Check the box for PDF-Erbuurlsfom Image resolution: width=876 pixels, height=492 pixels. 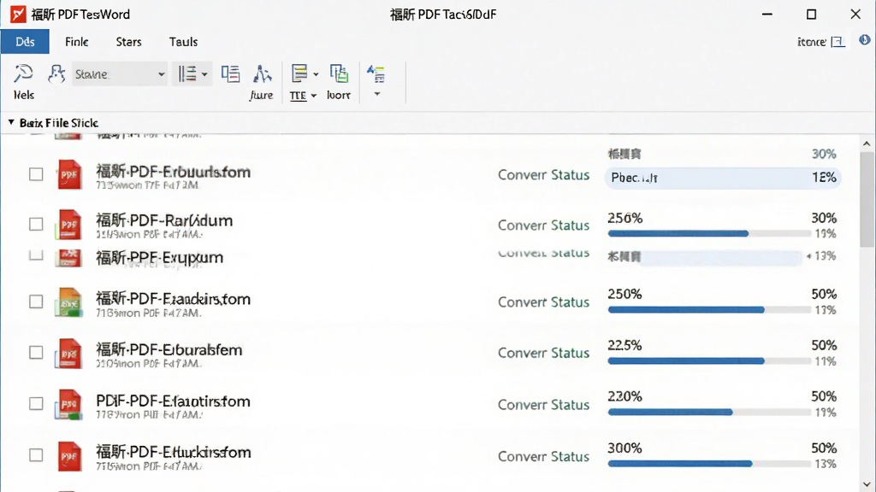point(36,174)
